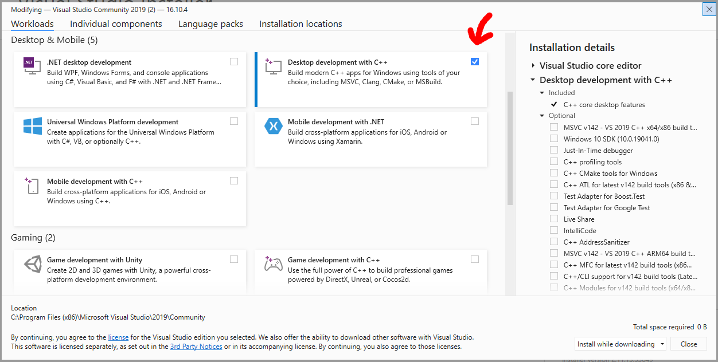Viewport: 718px width, 362px height.
Task: Open the 3rd Party Notices link
Action: pos(196,347)
